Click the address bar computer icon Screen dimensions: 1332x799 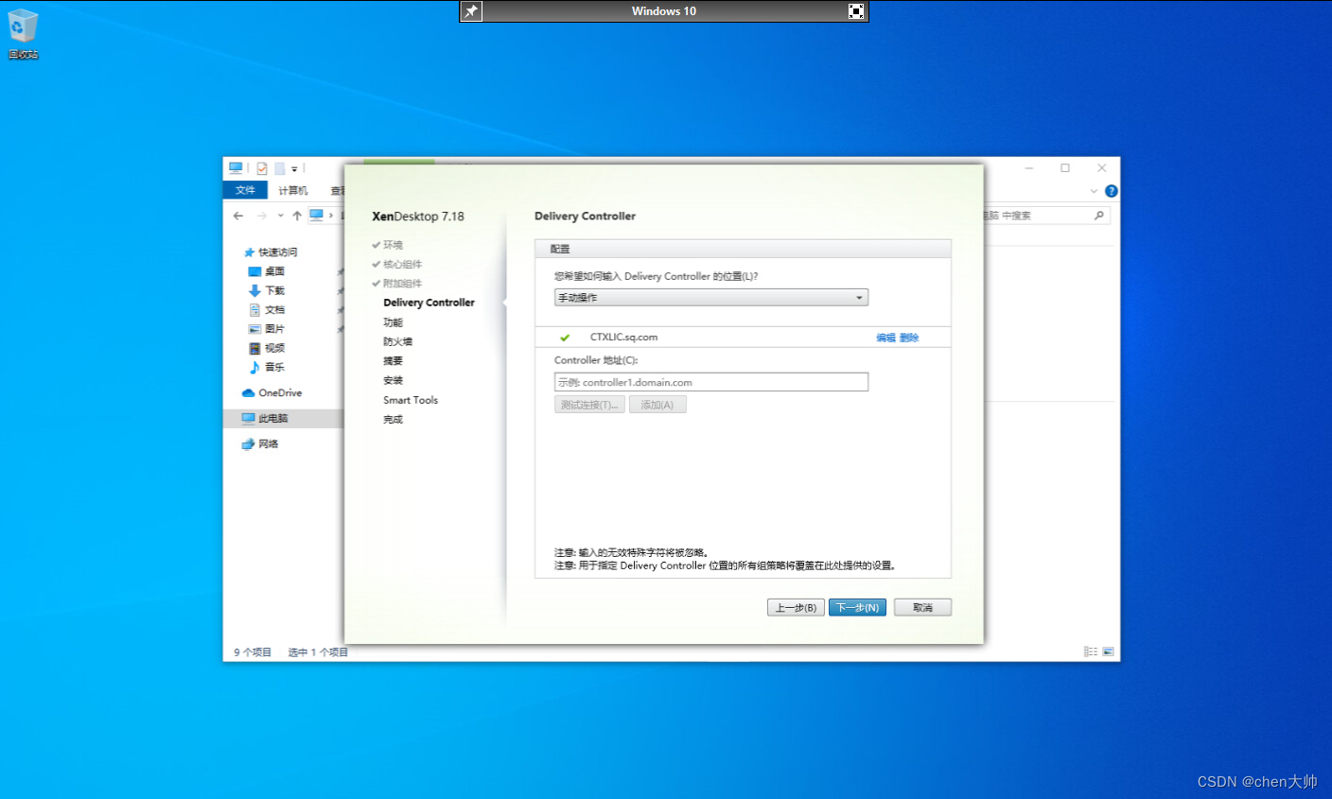(317, 215)
